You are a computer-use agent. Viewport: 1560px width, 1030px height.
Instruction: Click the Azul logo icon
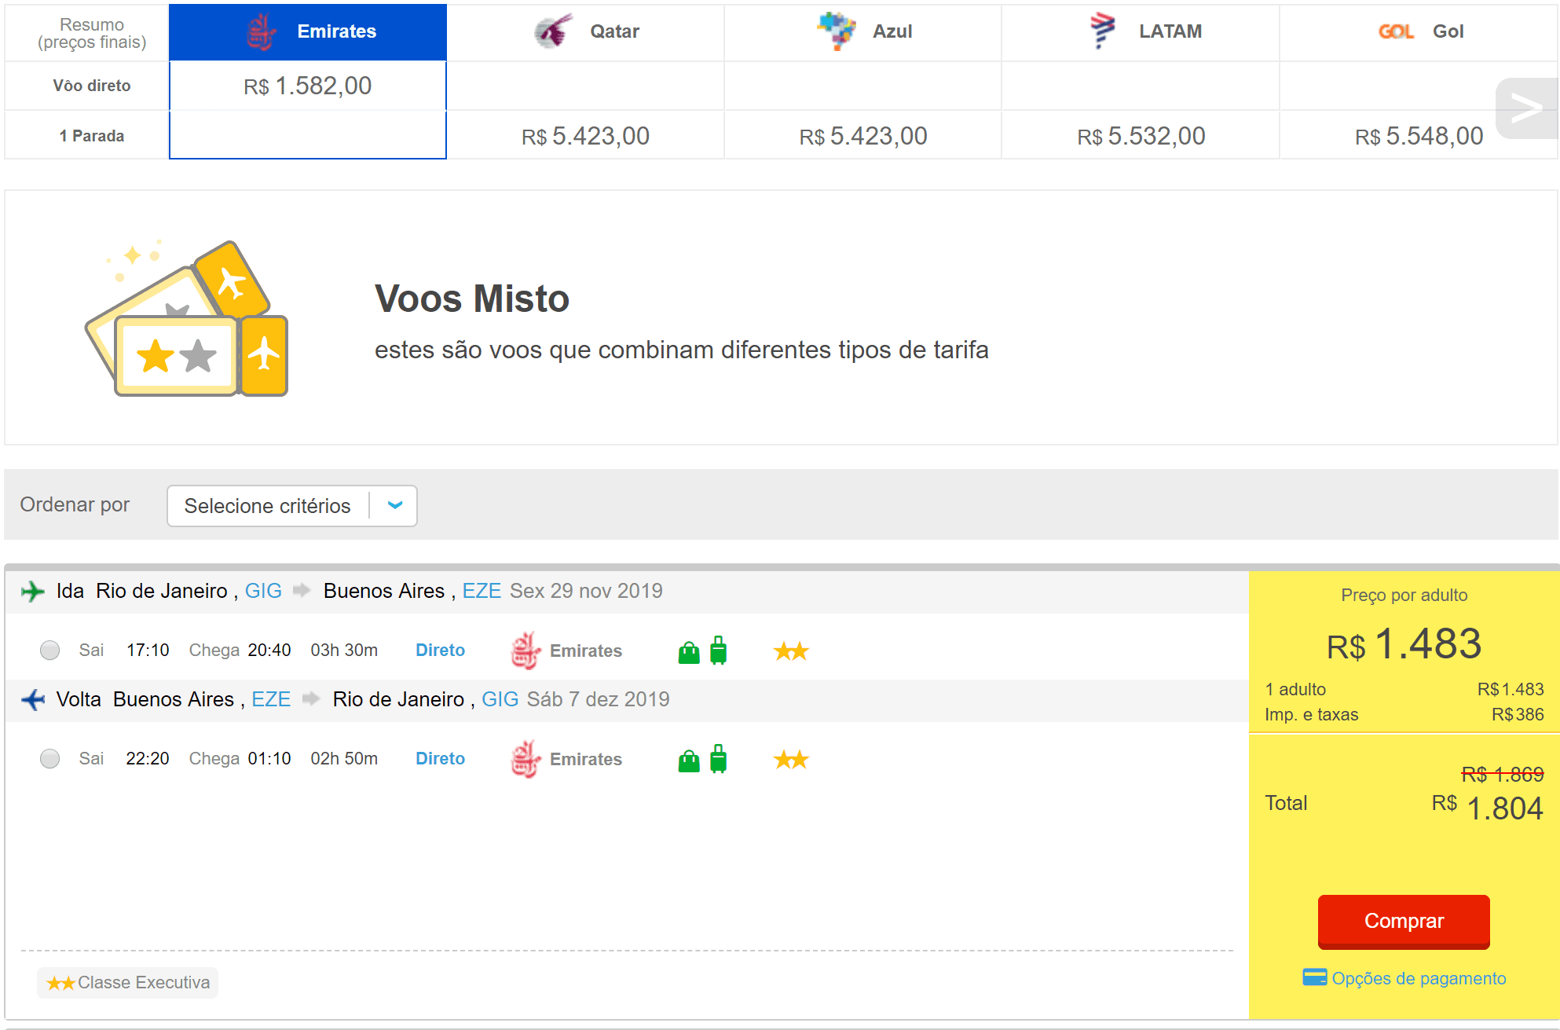(x=836, y=31)
